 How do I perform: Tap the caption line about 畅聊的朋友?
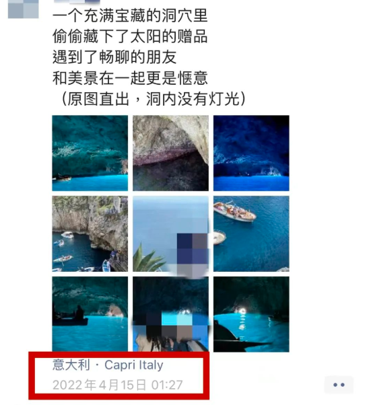[114, 57]
